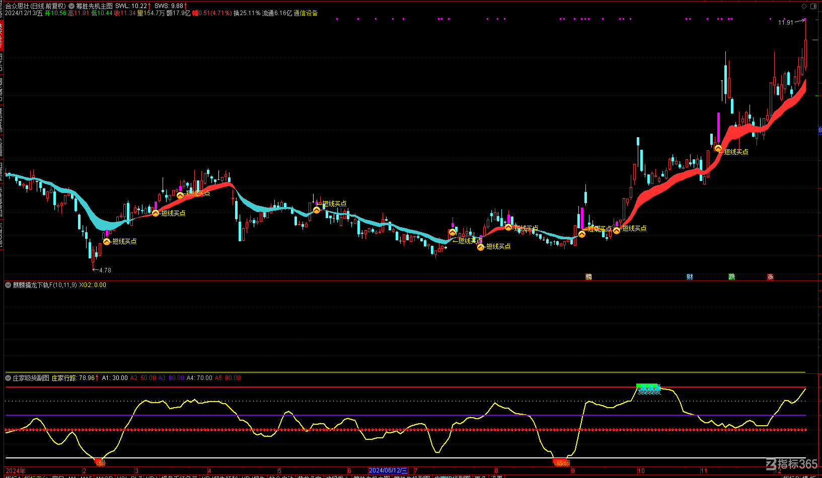Click the close price 收11.34
The image size is (822, 478).
tap(125, 13)
